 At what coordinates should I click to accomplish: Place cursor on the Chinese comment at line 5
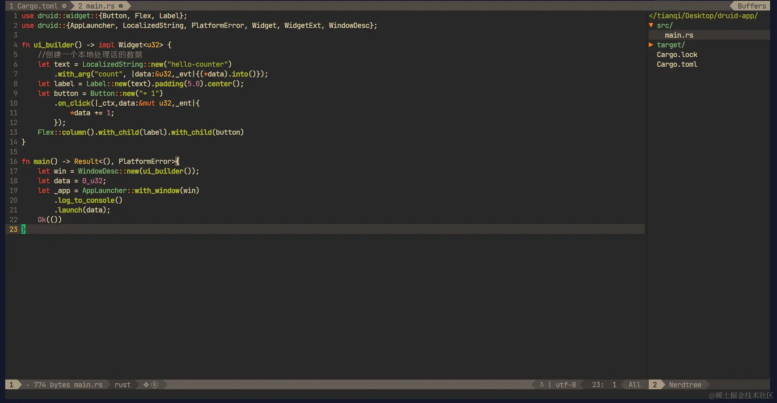click(x=90, y=55)
